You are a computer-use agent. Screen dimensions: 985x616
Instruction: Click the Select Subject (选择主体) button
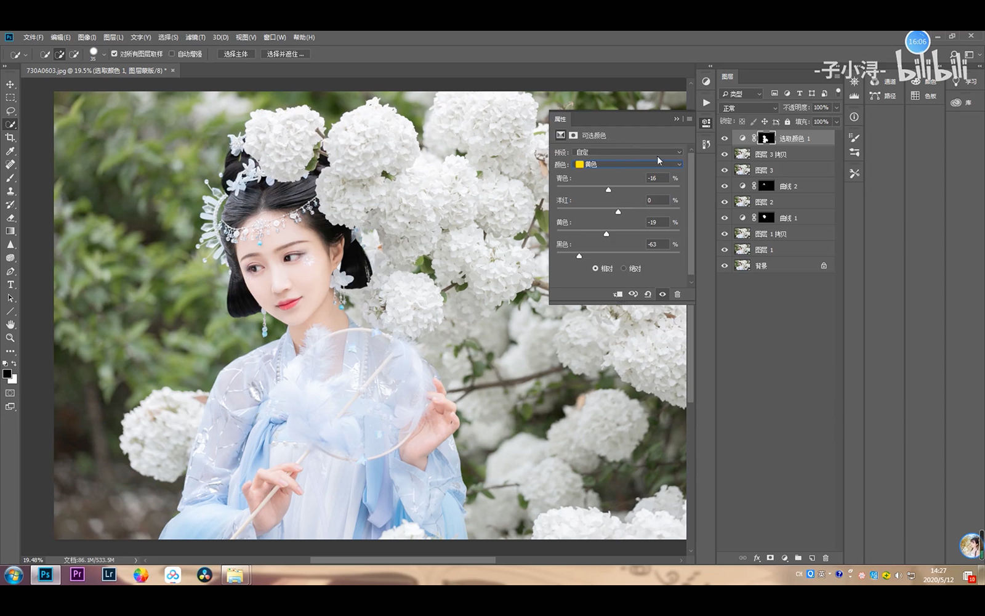[x=236, y=54]
